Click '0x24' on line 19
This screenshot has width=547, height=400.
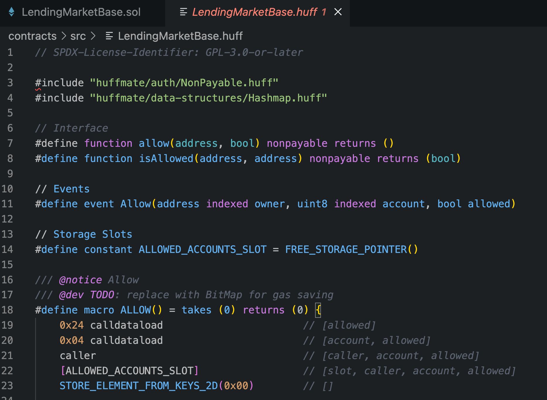(72, 325)
